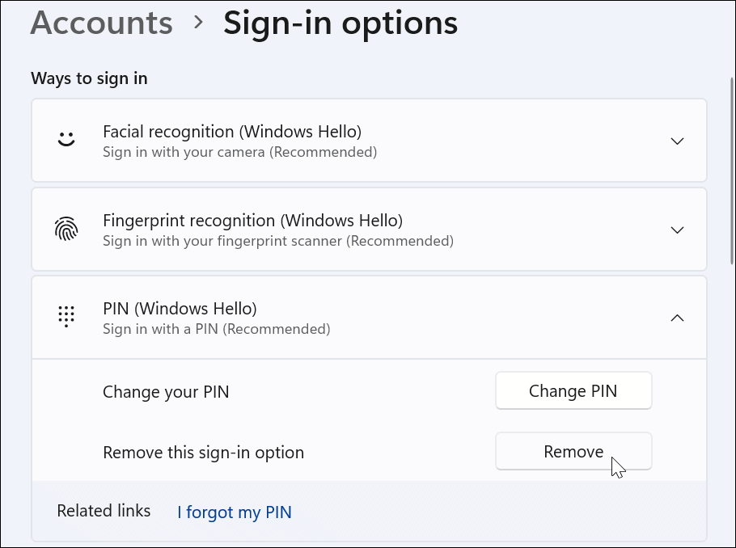Open the "I forgot my PIN" link
The image size is (736, 548).
(x=234, y=512)
